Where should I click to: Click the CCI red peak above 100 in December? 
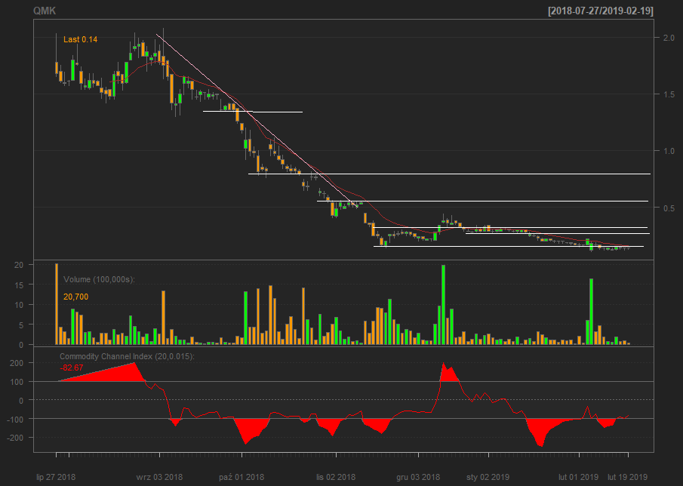(448, 373)
